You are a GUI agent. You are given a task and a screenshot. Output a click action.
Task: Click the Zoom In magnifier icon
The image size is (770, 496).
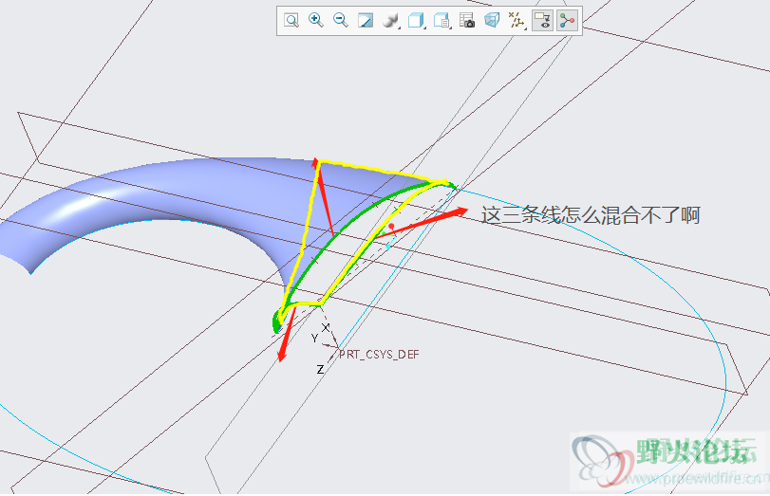[x=316, y=21]
